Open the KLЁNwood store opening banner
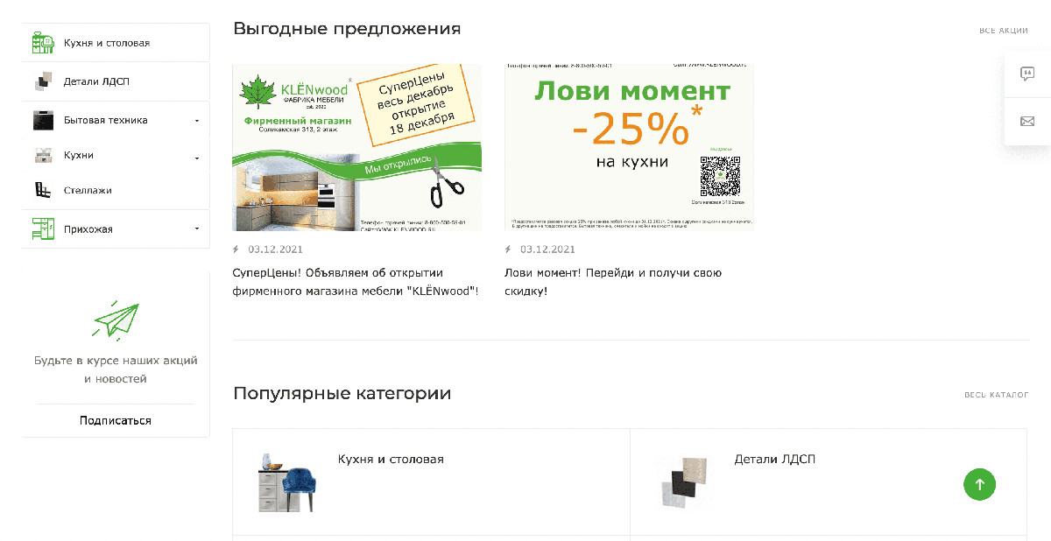Image resolution: width=1051 pixels, height=541 pixels. (x=356, y=147)
